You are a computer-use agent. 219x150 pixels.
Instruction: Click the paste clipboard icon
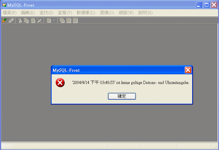tap(33, 21)
